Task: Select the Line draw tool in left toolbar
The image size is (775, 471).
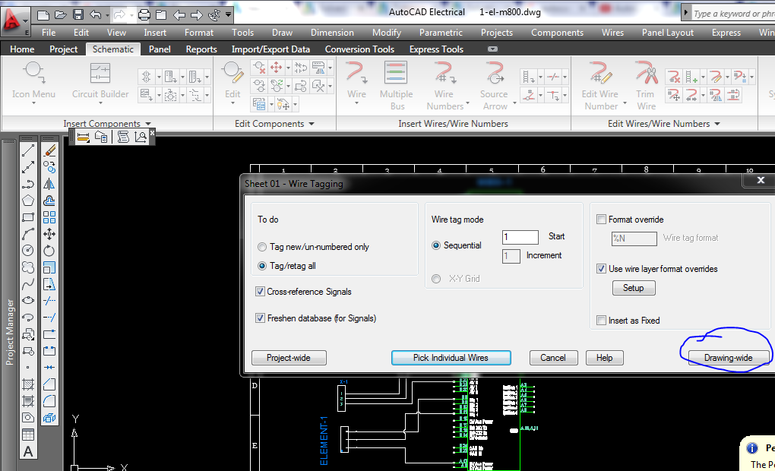Action: 28,150
